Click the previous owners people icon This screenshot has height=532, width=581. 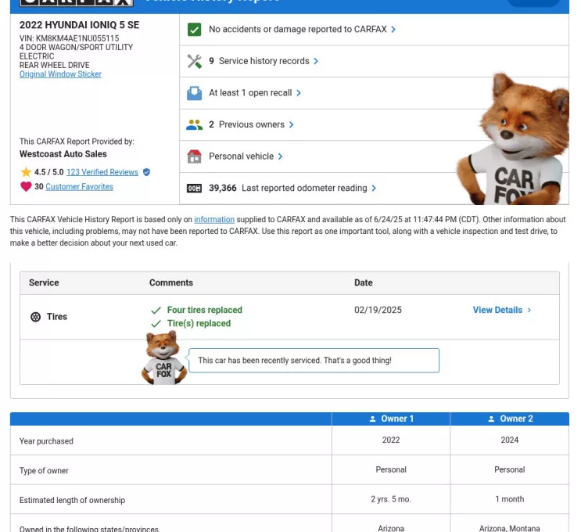tap(195, 124)
